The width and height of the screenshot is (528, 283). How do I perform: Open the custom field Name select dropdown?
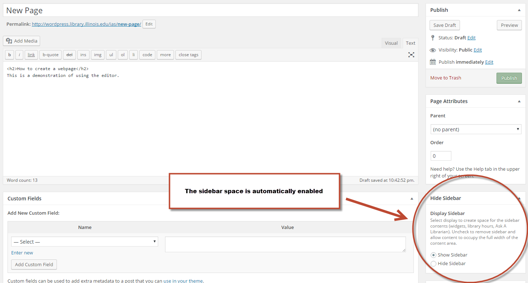pos(84,242)
